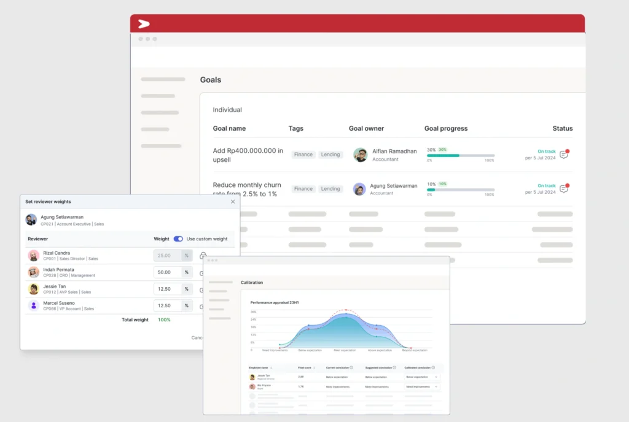Click the info icon beside Calibrated conclusion
629x422 pixels.
(x=432, y=368)
